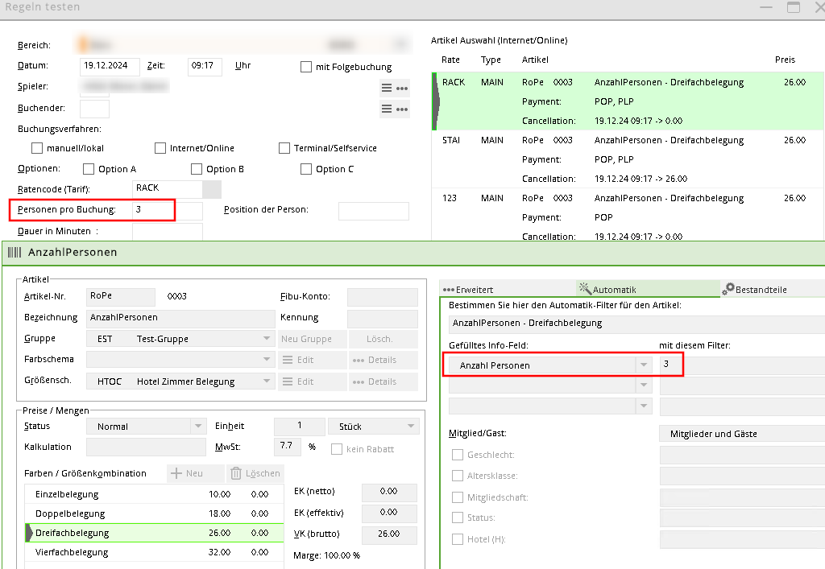
Task: Expand the Anzahl Personen info-field dropdown
Action: (643, 365)
